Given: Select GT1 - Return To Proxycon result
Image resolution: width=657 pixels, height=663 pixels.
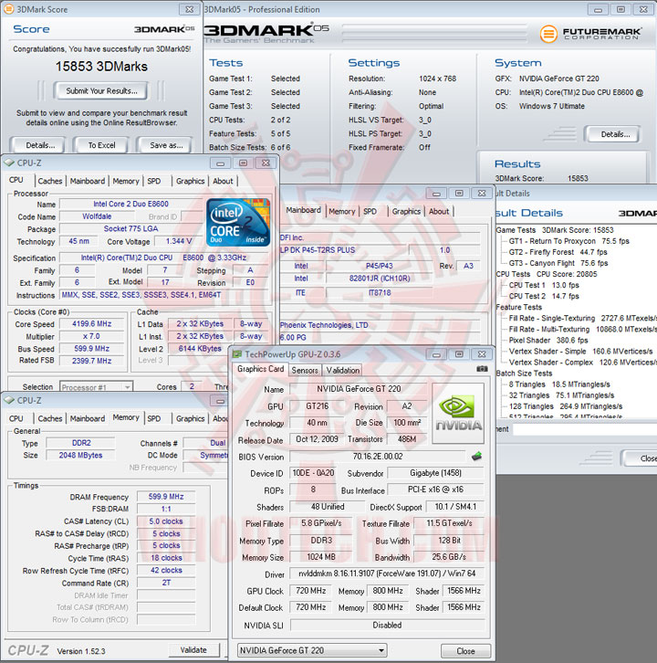Looking at the screenshot, I should coord(568,241).
